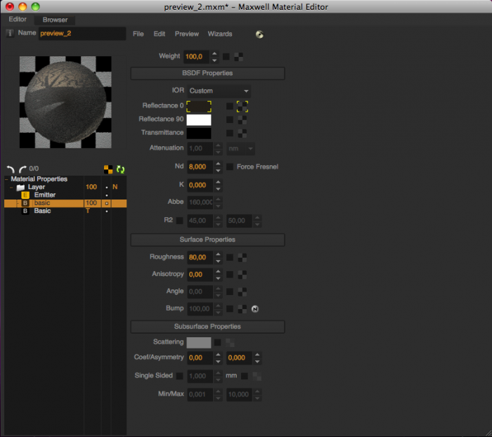Pick the white Reflectance 90 color swatch

click(x=199, y=120)
